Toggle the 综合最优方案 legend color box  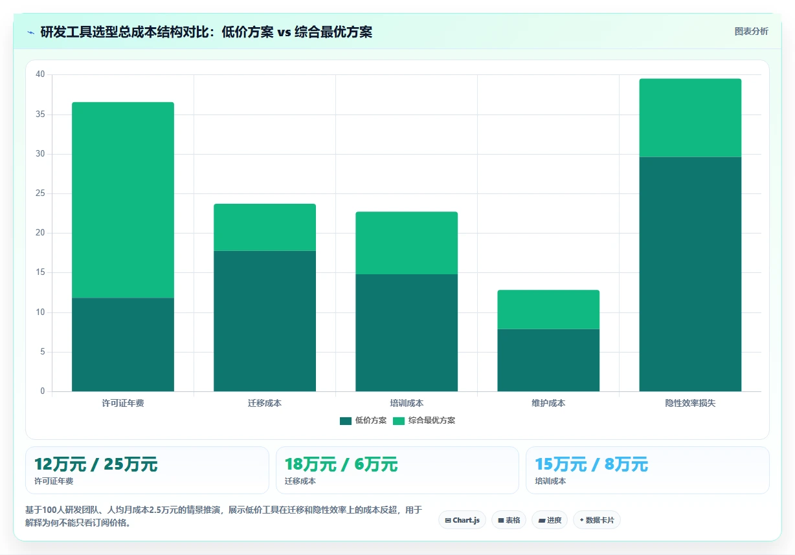tap(399, 420)
